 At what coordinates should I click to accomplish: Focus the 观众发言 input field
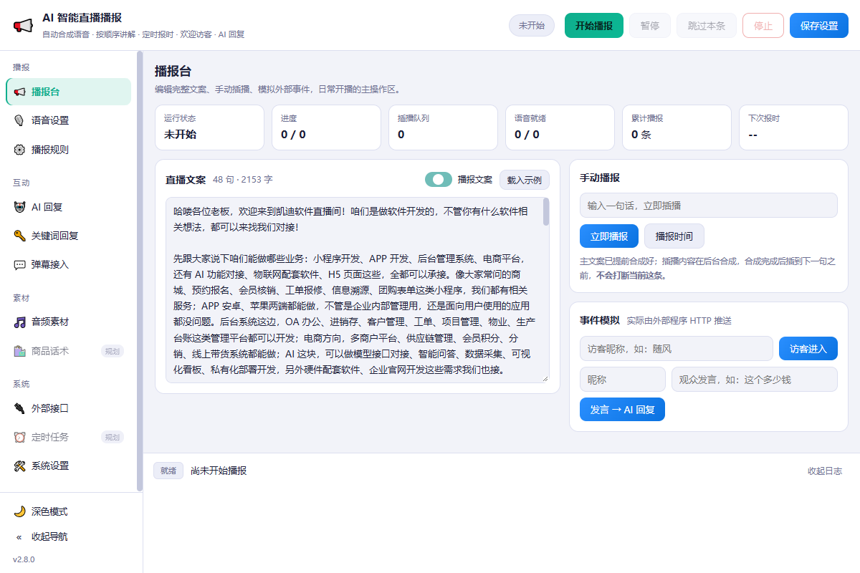(755, 380)
